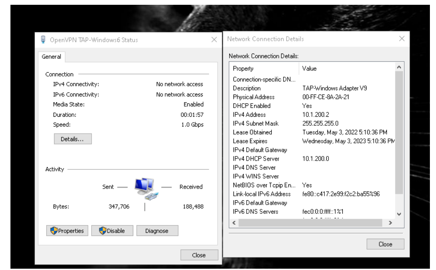Click the OpenVPN TAP adapter title icon
Image resolution: width=436 pixels, height=270 pixels.
(x=43, y=40)
